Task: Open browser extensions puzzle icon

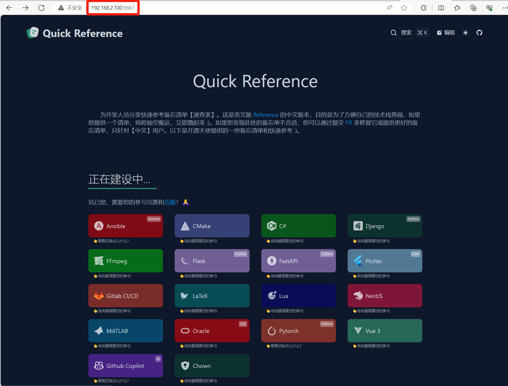Action: click(x=423, y=8)
